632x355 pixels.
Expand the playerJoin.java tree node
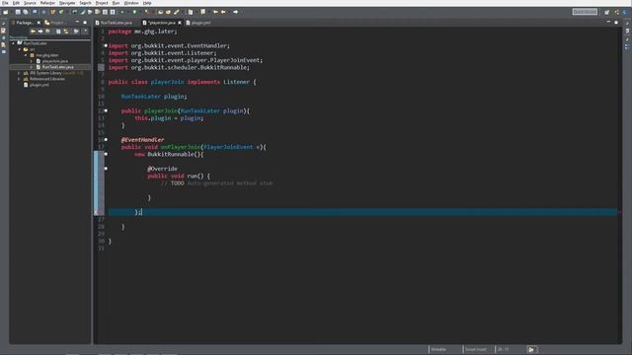(x=32, y=61)
